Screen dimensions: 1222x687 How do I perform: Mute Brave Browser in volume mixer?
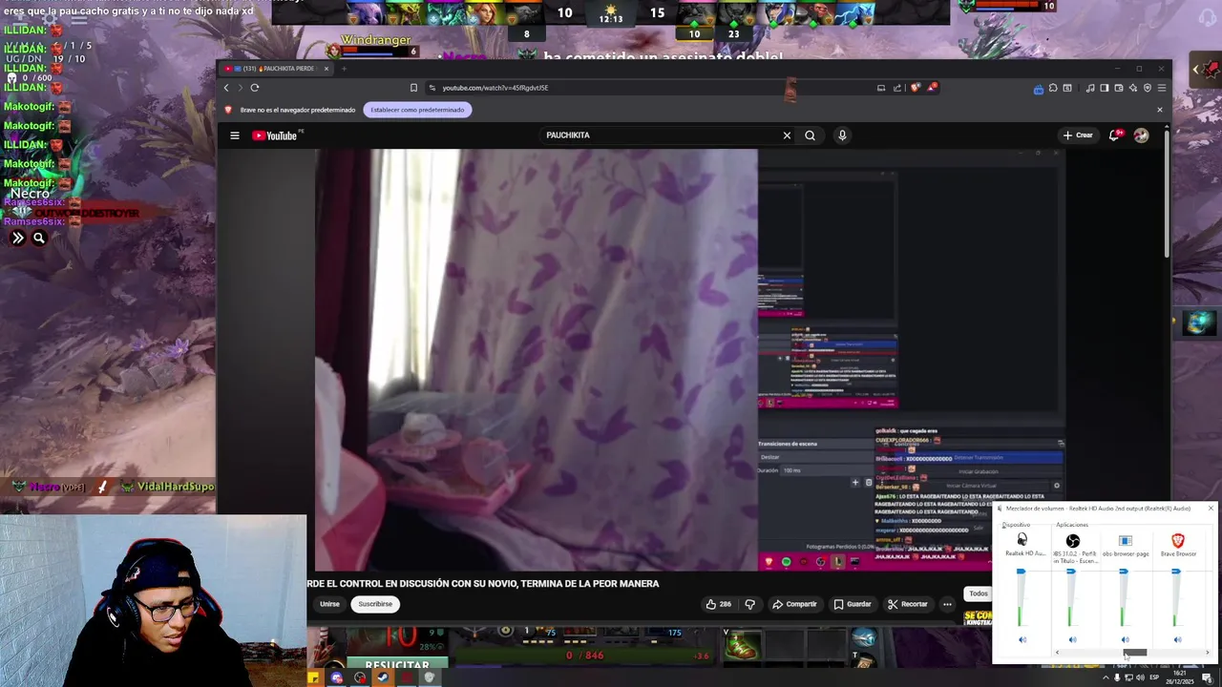pyautogui.click(x=1178, y=640)
